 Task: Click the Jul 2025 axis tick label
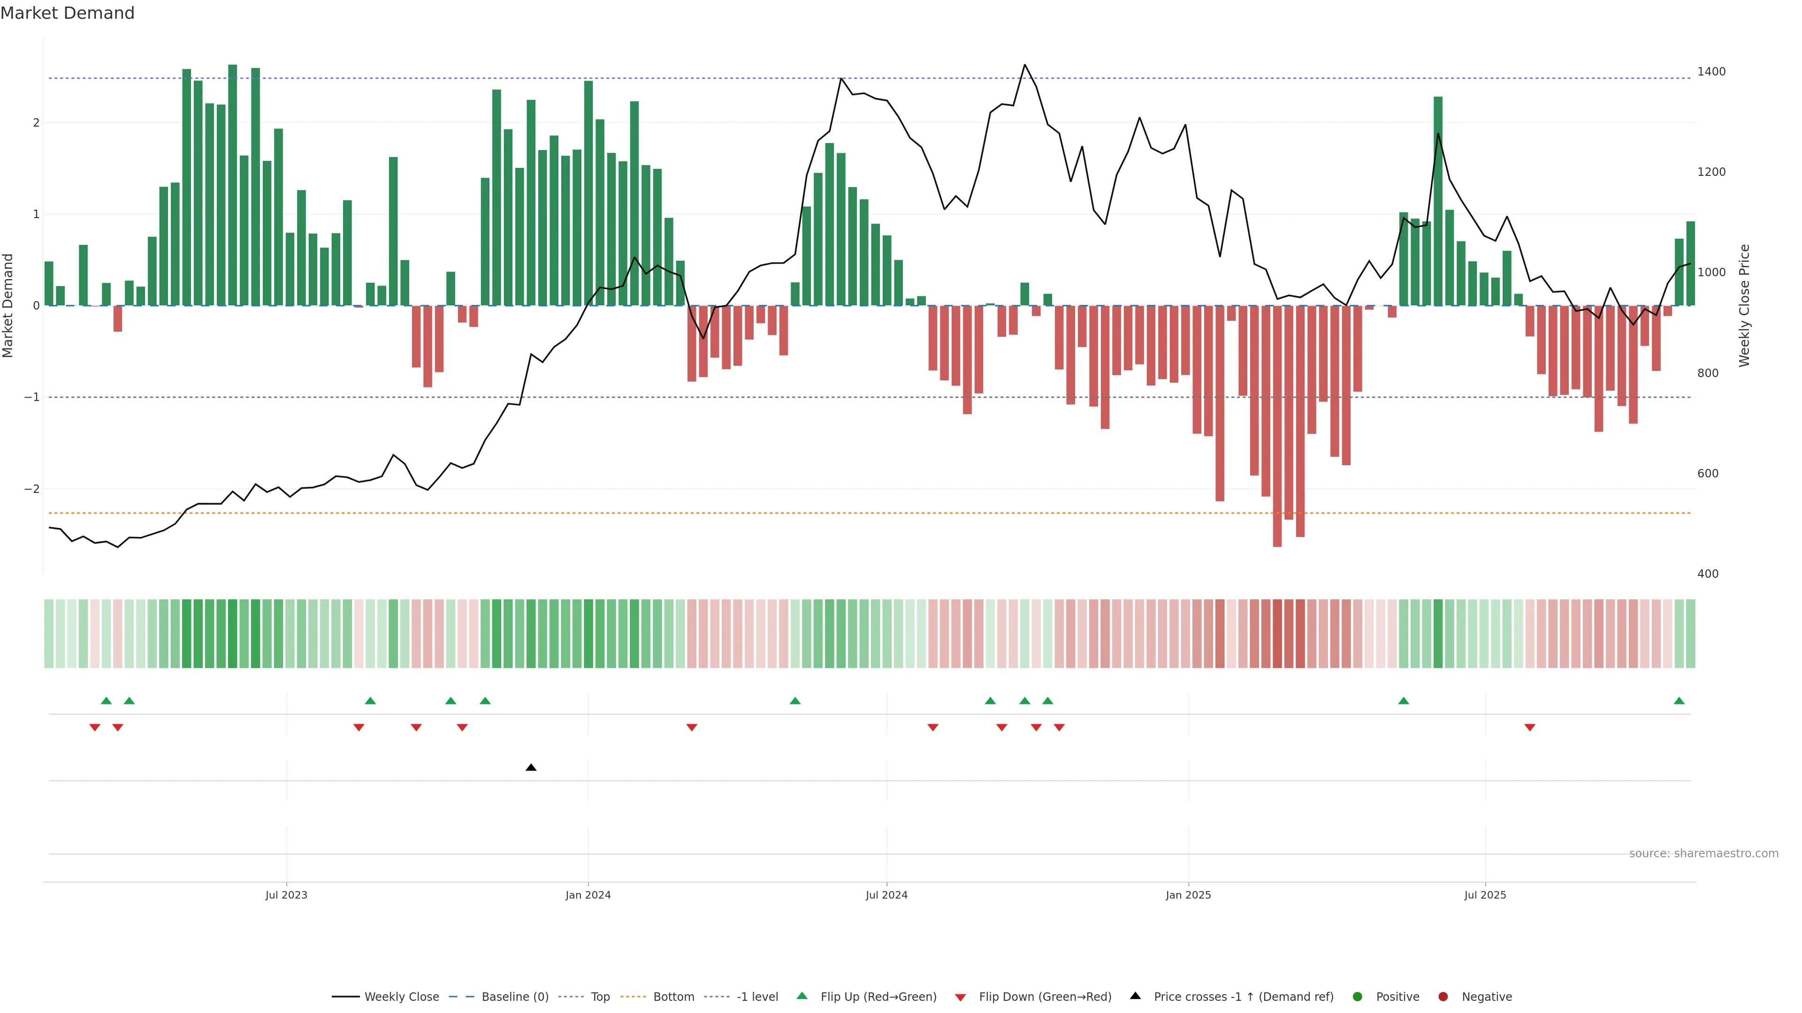[x=1485, y=895]
